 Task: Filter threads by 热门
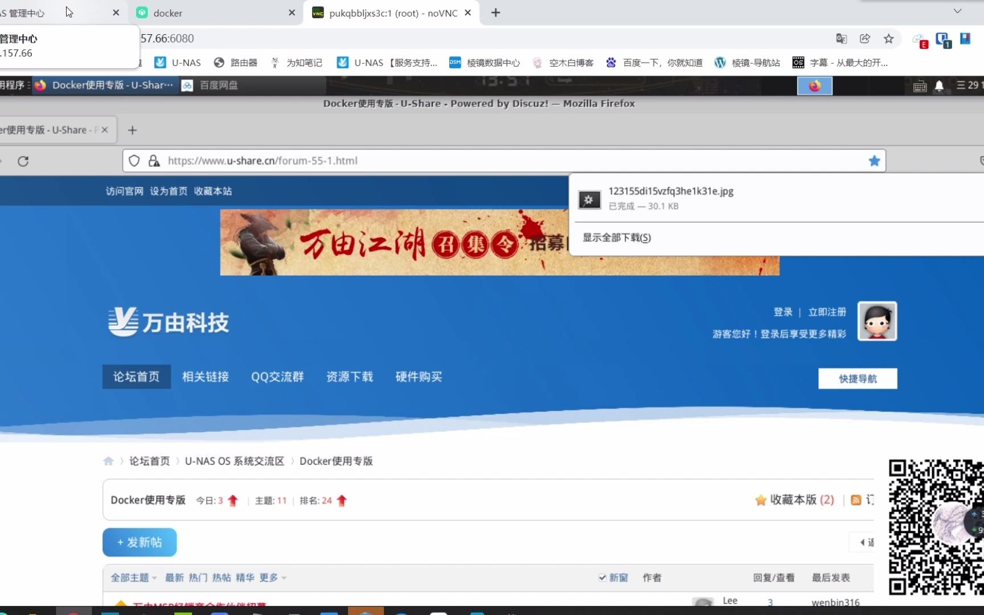pyautogui.click(x=198, y=577)
